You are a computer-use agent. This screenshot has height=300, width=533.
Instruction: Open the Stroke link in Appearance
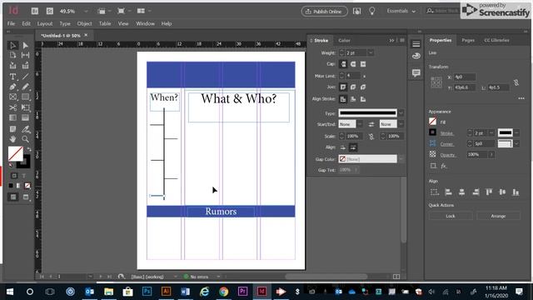tap(446, 133)
